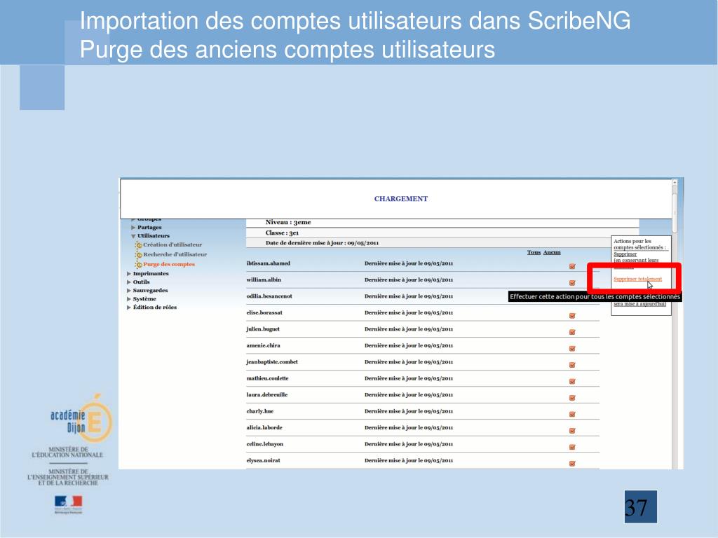Screen dimensions: 718x538
Task: Click the Supprimer action link
Action: 625,254
